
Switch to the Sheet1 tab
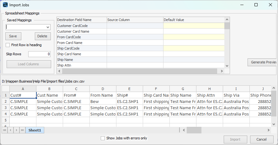click(35, 130)
